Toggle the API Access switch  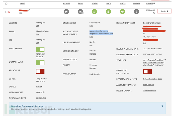(40, 71)
